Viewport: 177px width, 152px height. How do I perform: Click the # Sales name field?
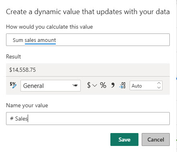(x=88, y=119)
